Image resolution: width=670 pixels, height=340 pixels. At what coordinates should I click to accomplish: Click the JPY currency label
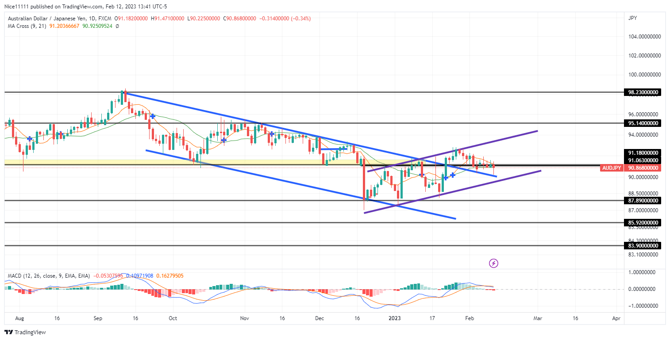click(633, 18)
